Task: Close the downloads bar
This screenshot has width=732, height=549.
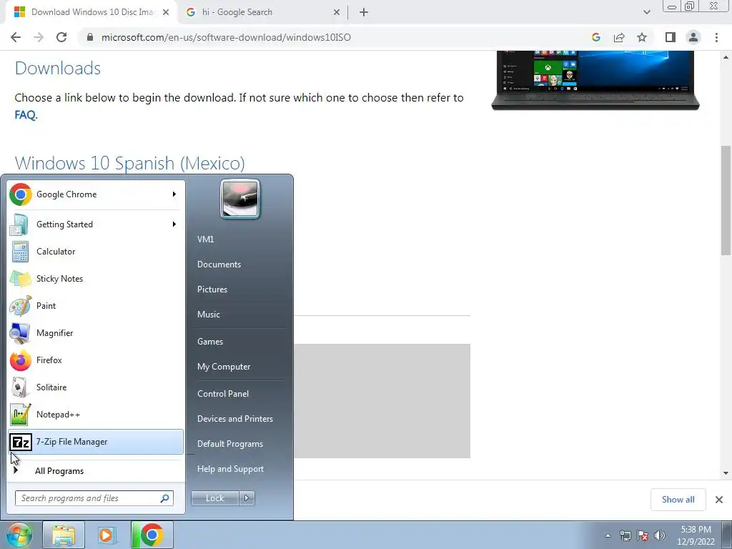Action: [719, 500]
